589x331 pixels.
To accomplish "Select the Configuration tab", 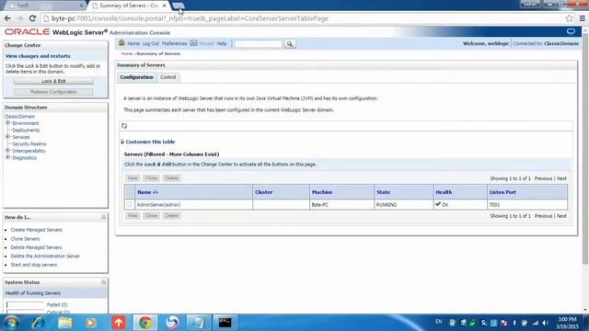I will (136, 77).
